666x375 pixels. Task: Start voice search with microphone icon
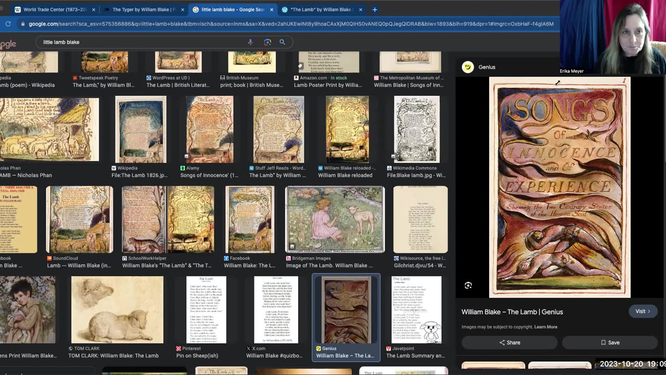[250, 42]
